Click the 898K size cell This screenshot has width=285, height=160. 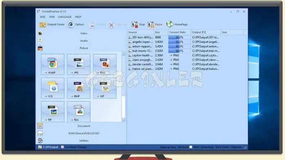(x=158, y=37)
